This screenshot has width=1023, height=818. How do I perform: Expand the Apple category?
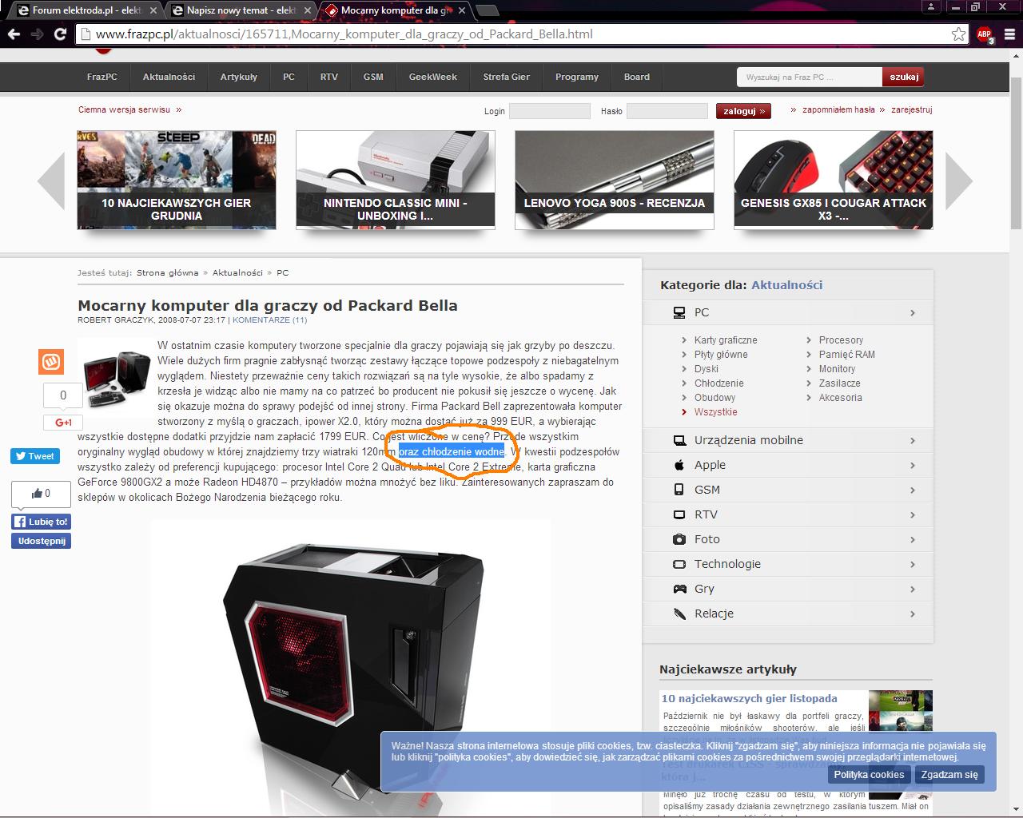click(787, 465)
